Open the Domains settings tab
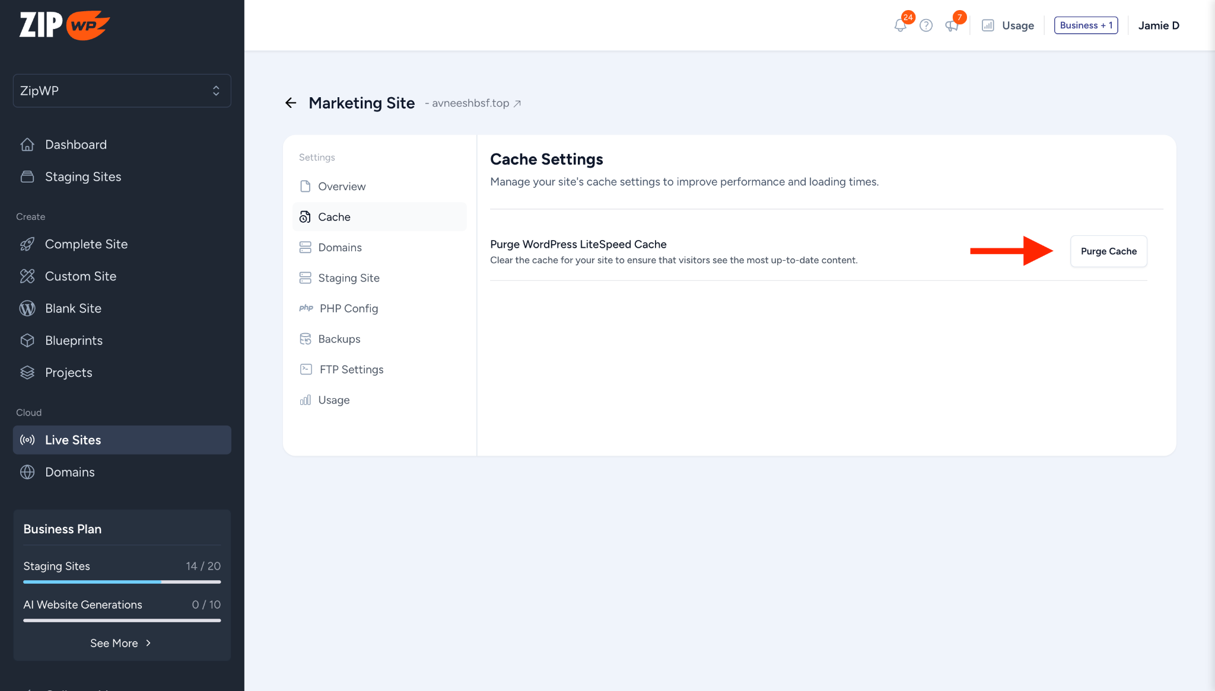This screenshot has width=1215, height=691. tap(339, 248)
